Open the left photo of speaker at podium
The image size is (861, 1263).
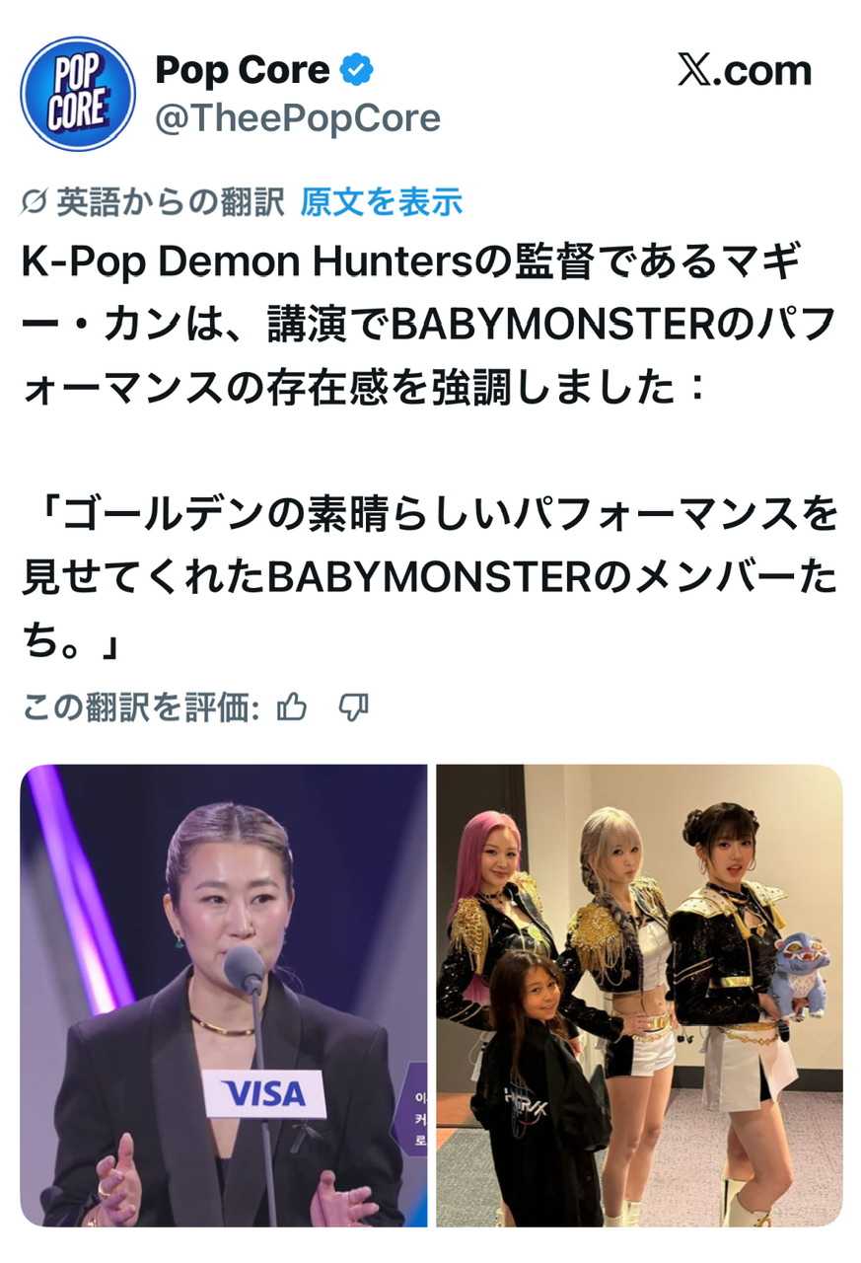point(224,996)
